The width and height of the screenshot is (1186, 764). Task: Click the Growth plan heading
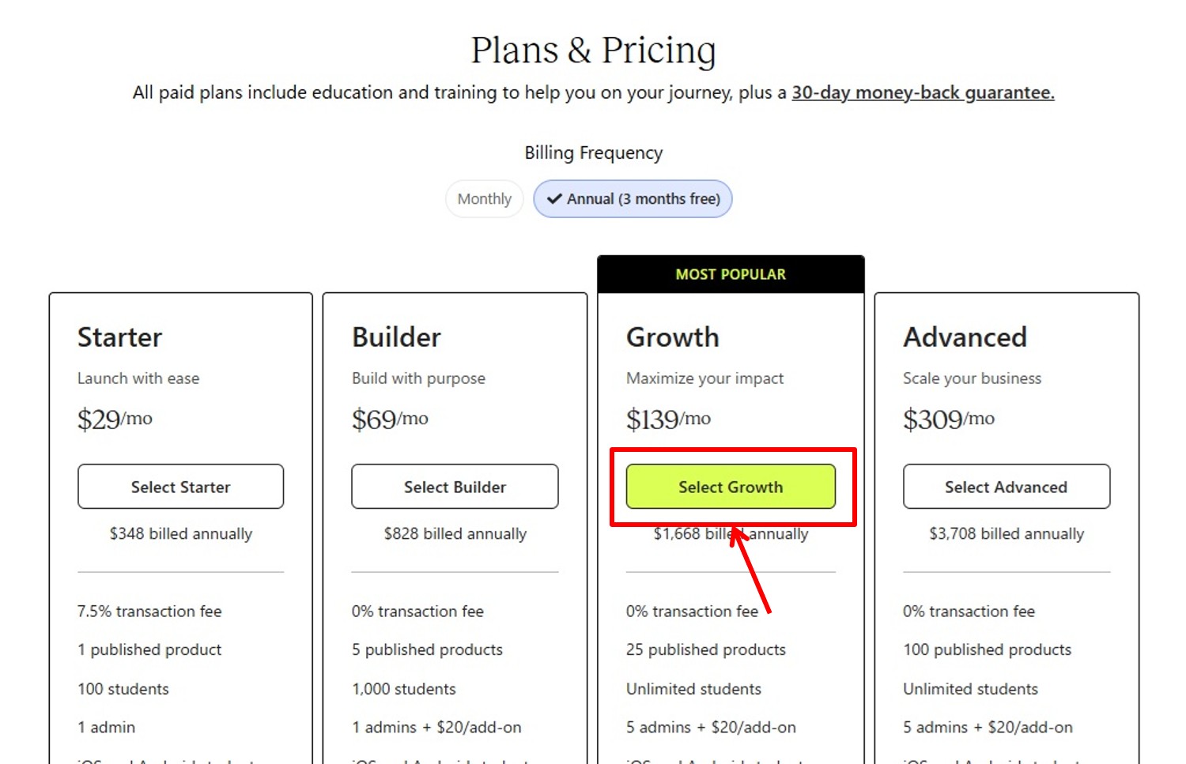[672, 337]
